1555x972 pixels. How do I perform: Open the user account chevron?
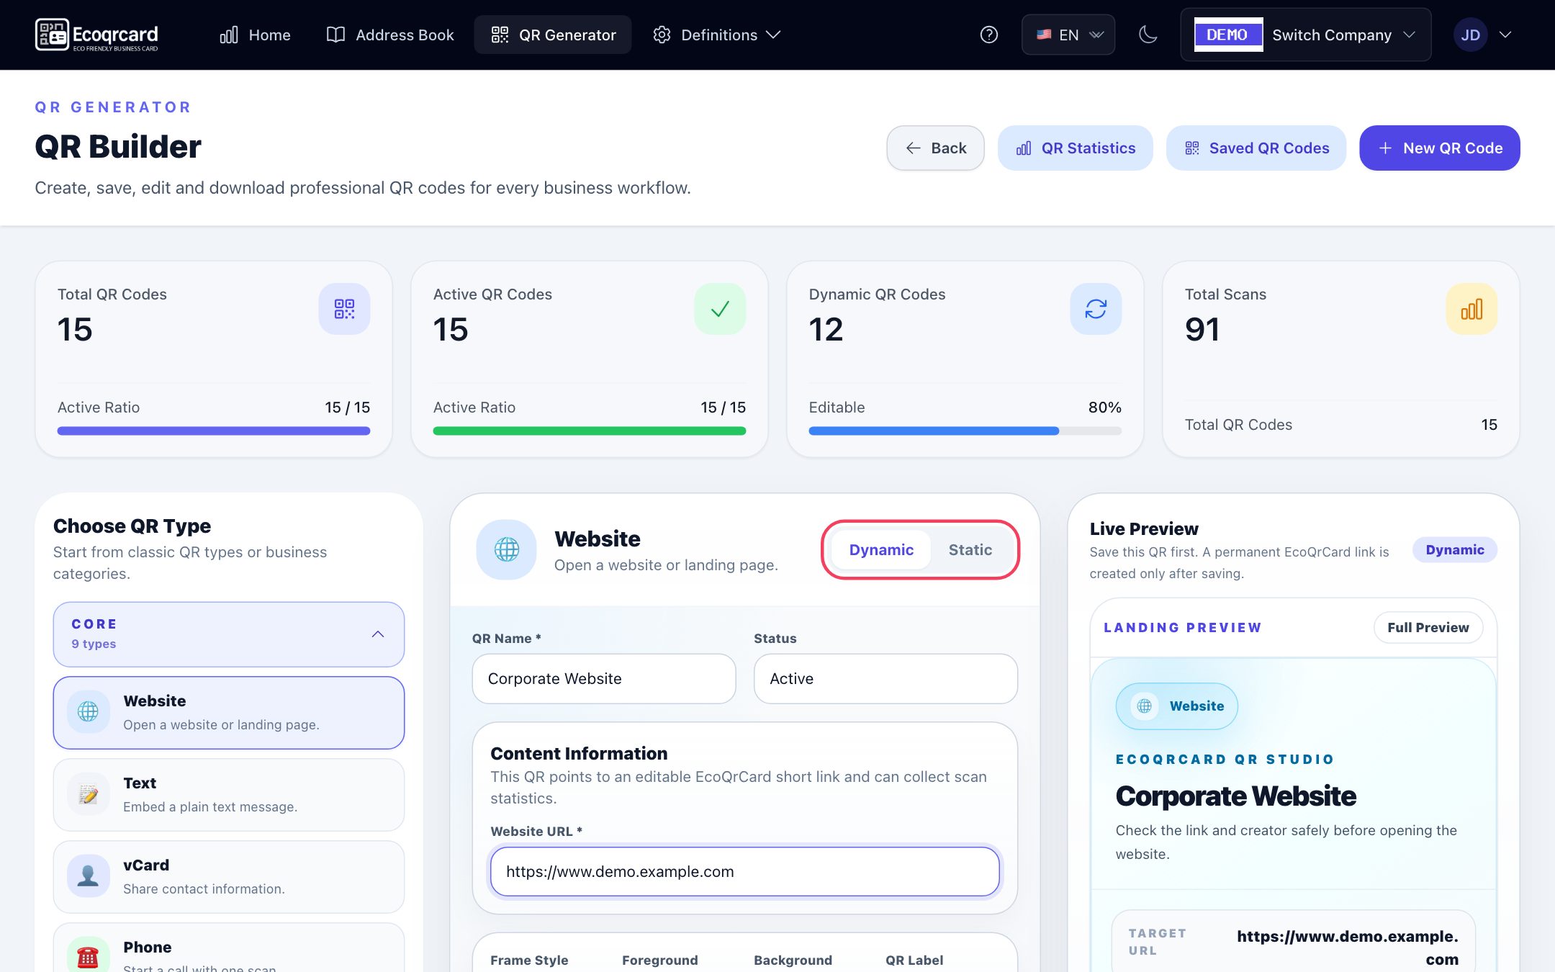coord(1505,35)
